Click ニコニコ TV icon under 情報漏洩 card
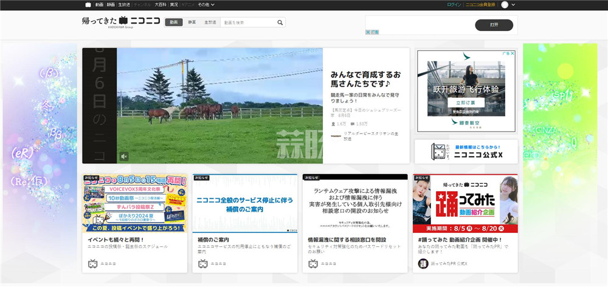 click(x=313, y=264)
